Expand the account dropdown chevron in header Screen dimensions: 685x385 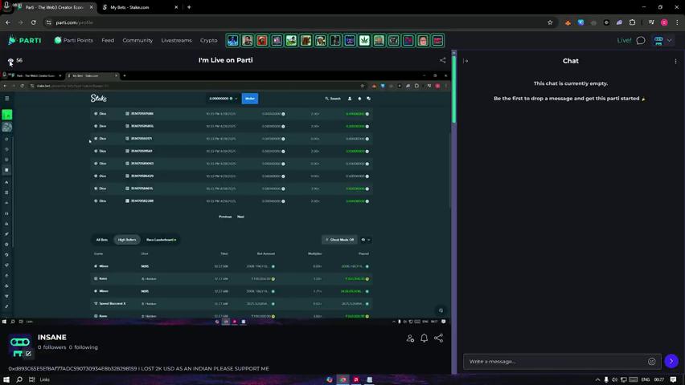coord(669,40)
